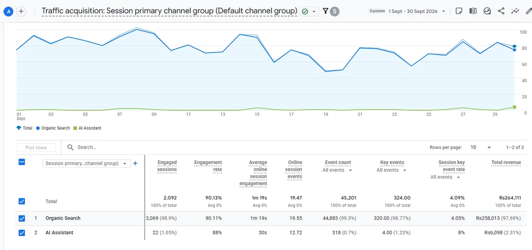Screen dimensions: 532x250
Task: Sort by Event count column header
Action: click(x=338, y=163)
